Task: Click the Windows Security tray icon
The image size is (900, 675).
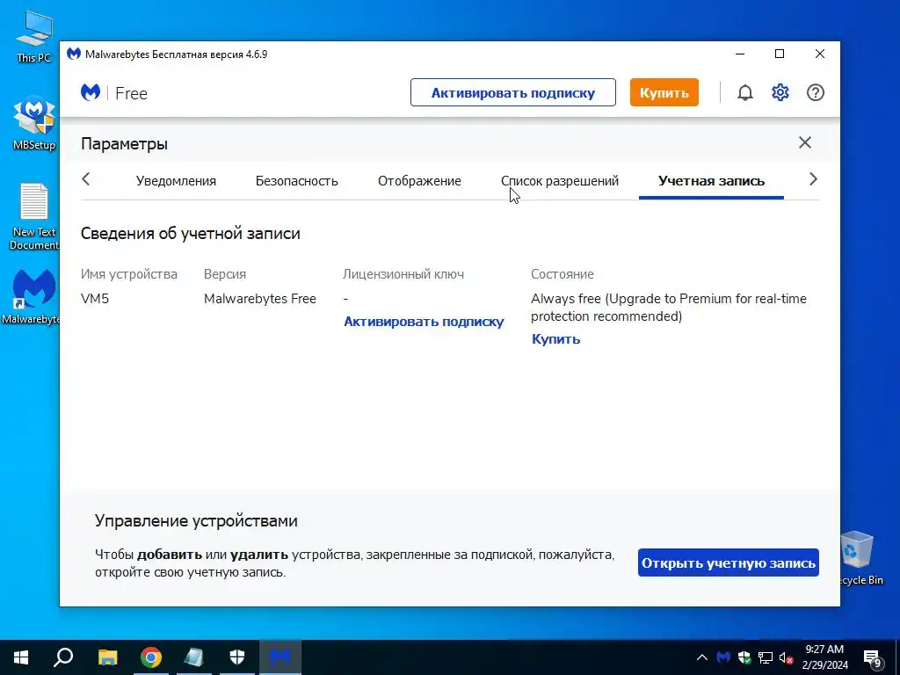Action: 744,657
